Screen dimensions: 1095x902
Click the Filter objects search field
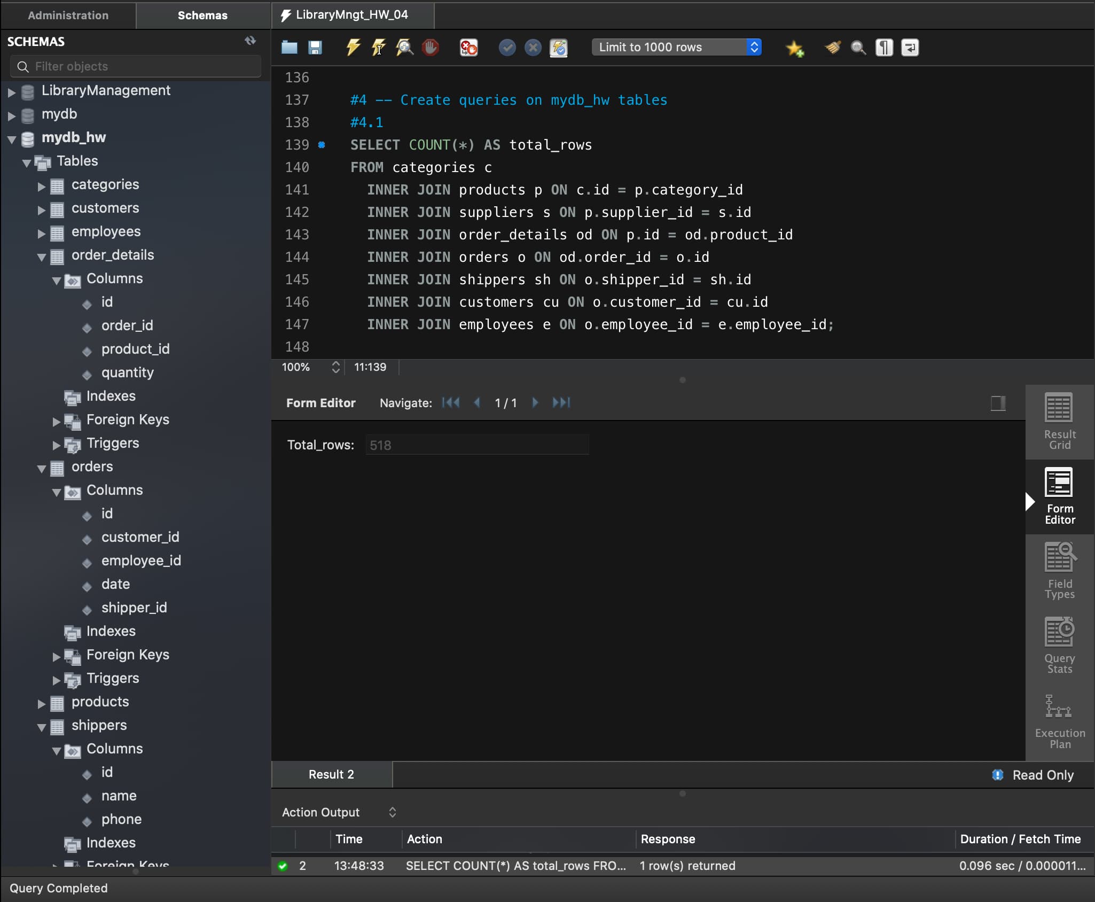[136, 66]
